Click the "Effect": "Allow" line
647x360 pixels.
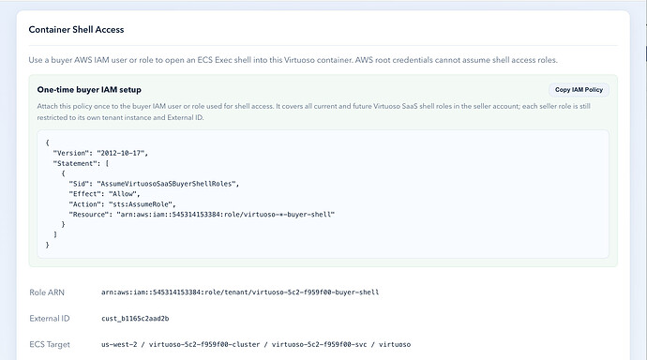[x=104, y=194]
